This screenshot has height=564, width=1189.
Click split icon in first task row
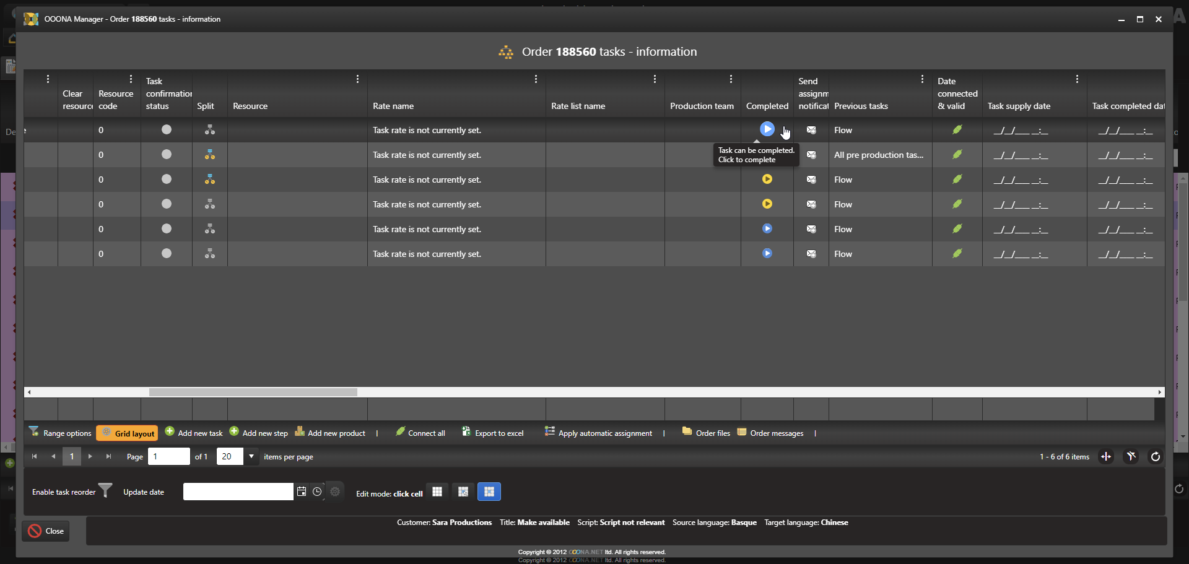(210, 130)
